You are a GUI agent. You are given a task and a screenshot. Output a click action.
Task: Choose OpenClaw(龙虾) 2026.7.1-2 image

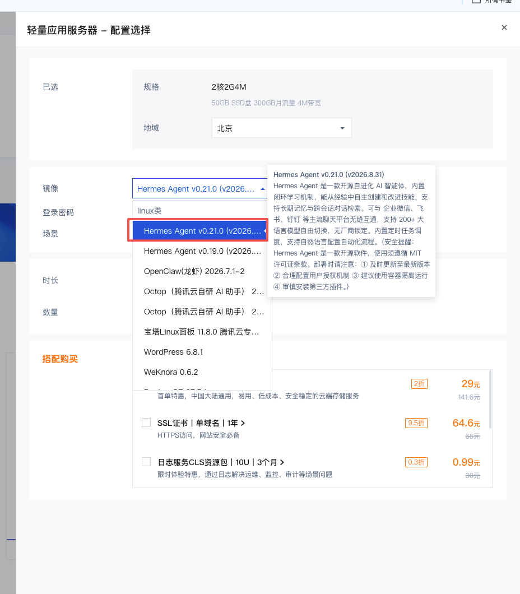pos(202,271)
